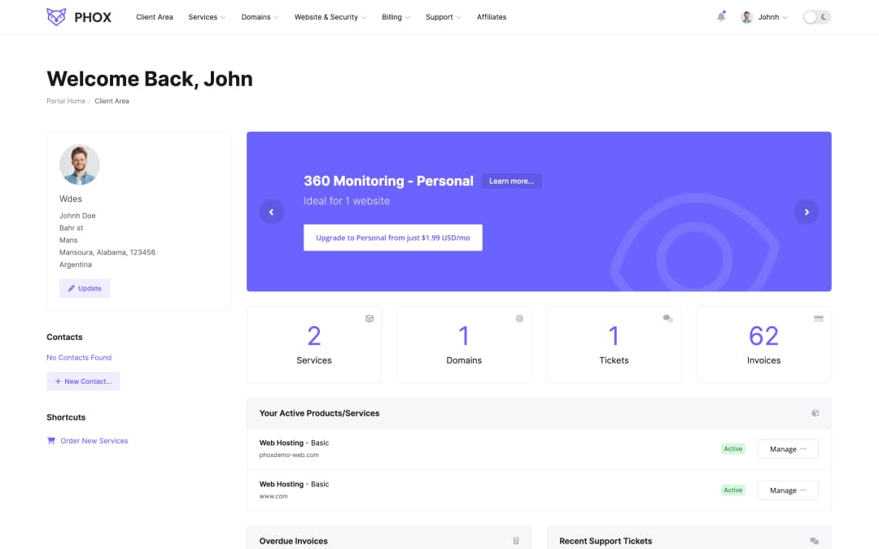Click the Active Products panel header icon
Screen dimensions: 879x549
point(815,413)
